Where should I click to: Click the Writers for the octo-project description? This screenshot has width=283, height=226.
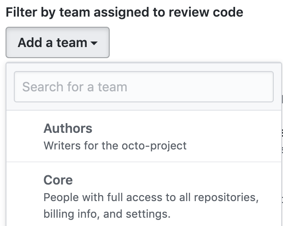tap(115, 146)
